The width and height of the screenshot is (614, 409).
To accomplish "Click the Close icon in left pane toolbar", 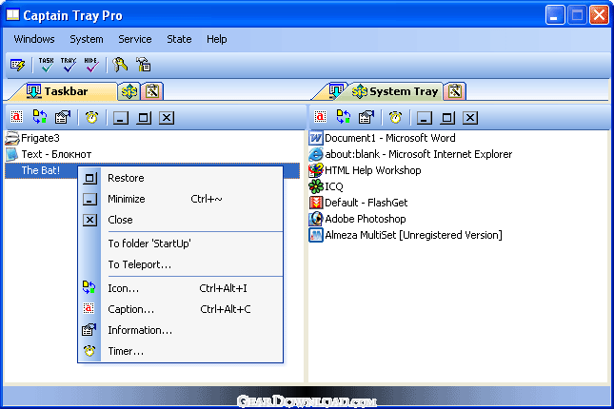I will [x=167, y=118].
